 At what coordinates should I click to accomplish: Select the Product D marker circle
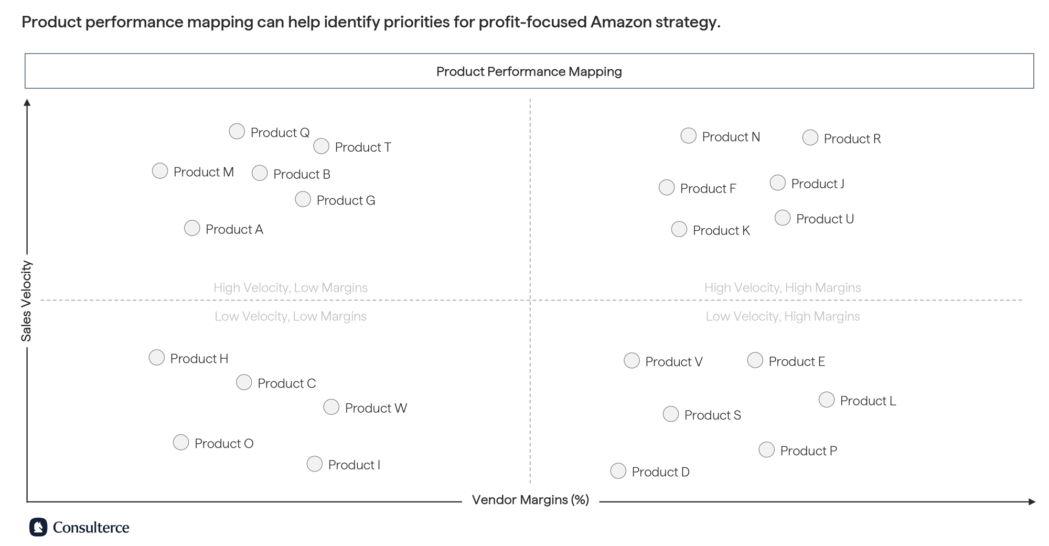pyautogui.click(x=618, y=470)
